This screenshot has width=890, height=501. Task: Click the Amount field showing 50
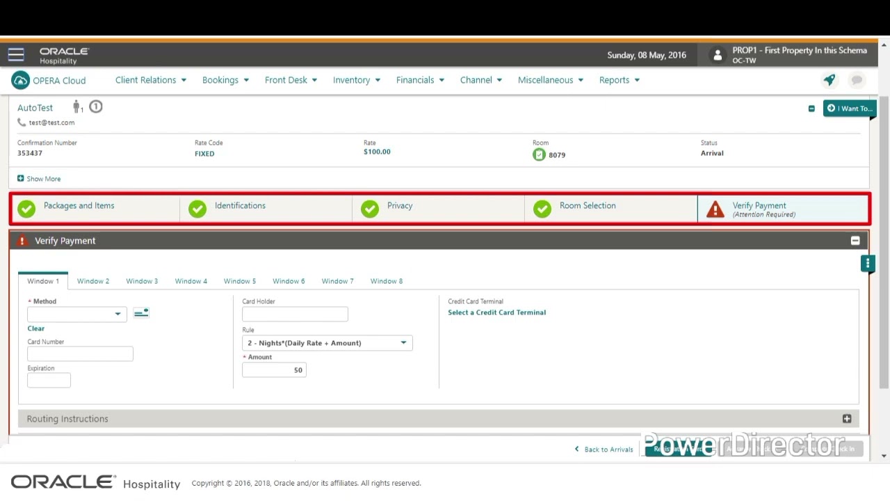coord(274,370)
